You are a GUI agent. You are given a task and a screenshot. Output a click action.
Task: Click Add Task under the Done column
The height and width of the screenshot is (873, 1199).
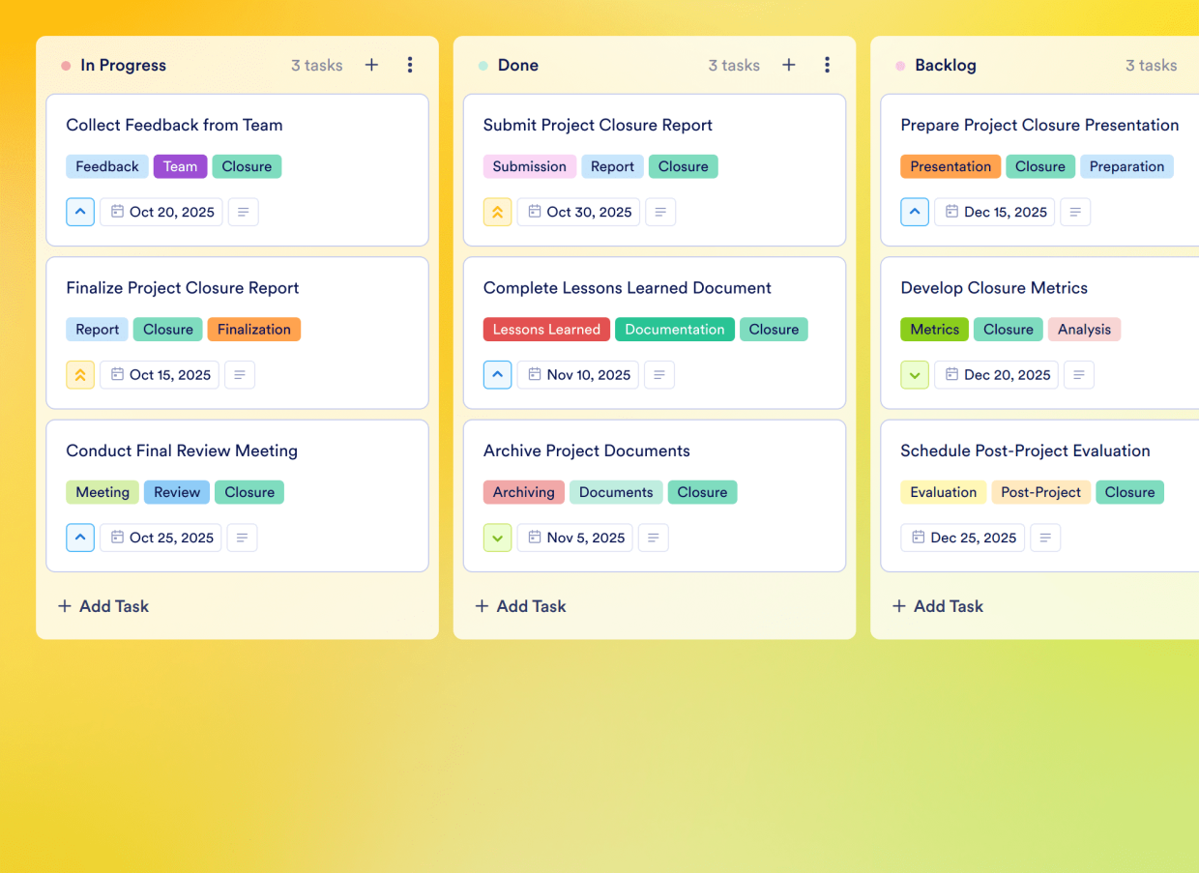(x=520, y=606)
